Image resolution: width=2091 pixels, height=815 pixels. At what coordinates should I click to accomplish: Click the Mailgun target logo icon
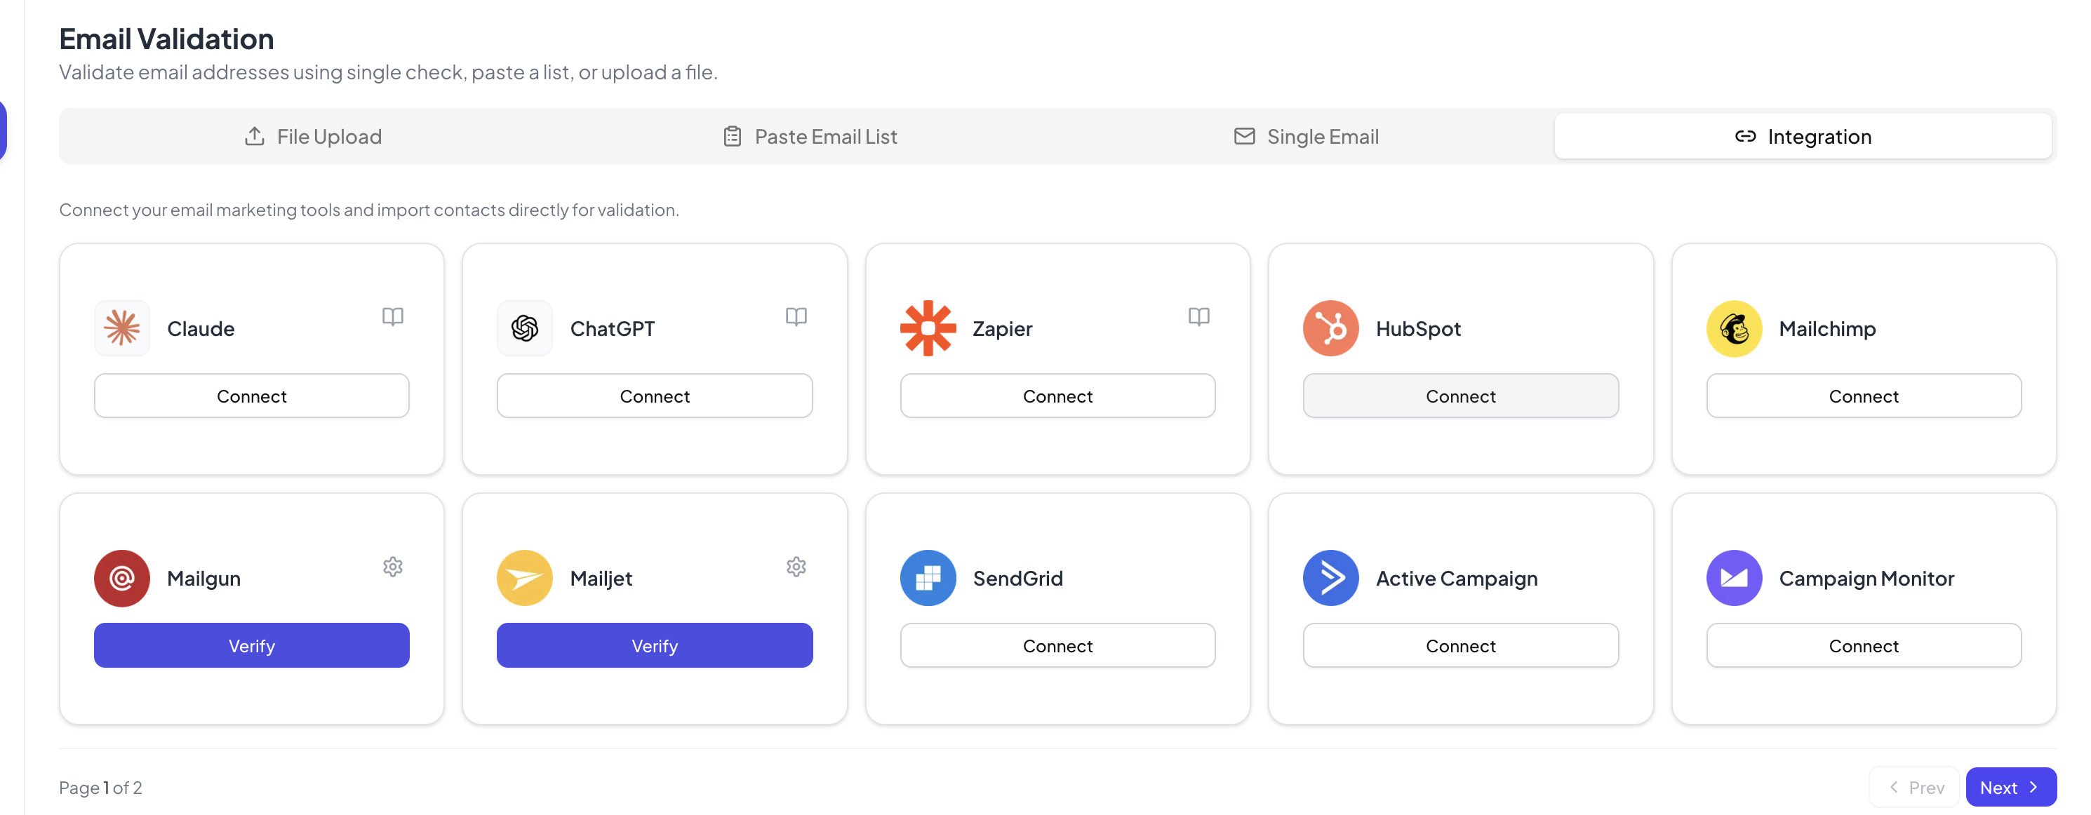click(x=122, y=578)
